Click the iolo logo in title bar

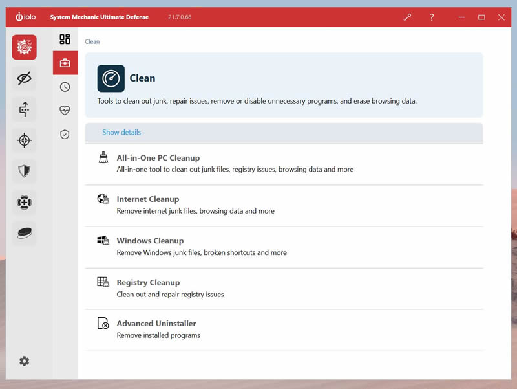[26, 17]
